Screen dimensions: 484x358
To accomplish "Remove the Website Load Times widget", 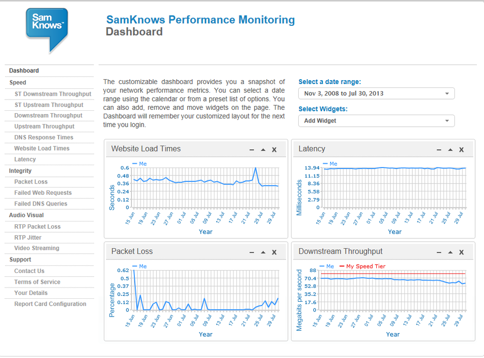I will (274, 150).
